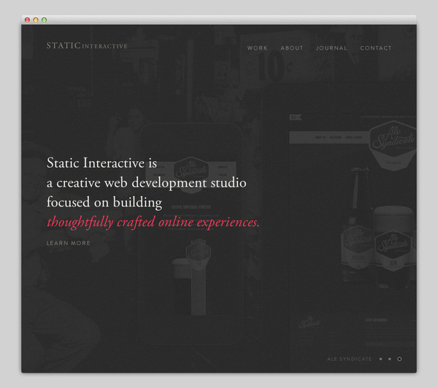Open the Ale Syndicate project caption
The height and width of the screenshot is (388, 438).
pos(350,359)
